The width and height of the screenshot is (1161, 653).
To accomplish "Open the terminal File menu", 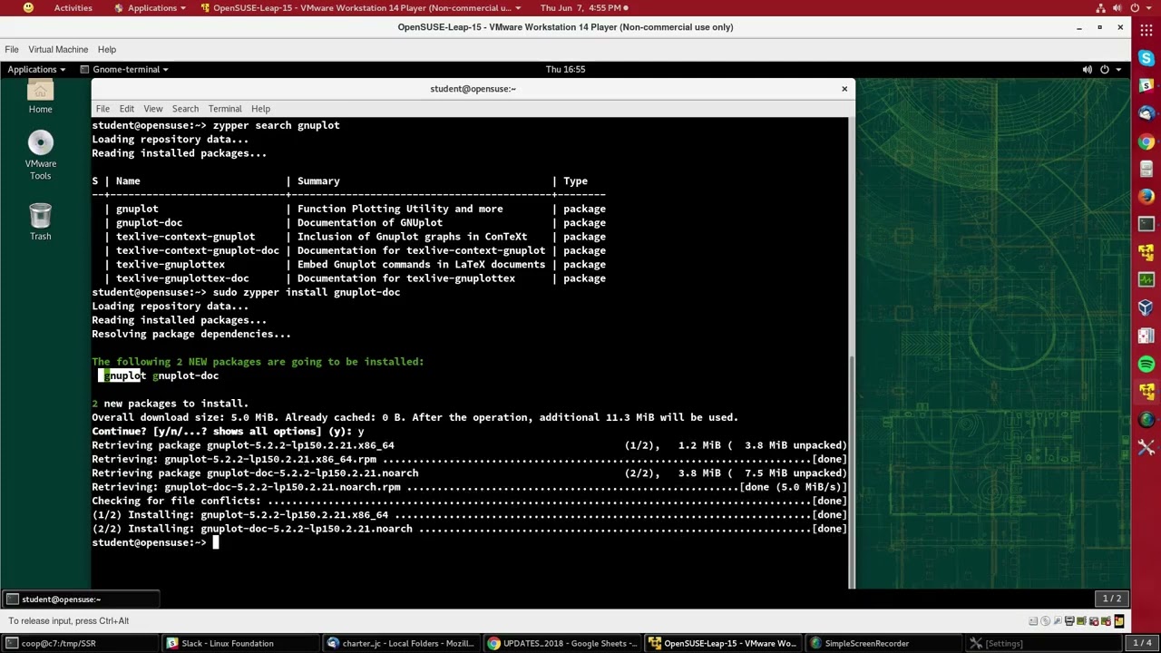I will 102,108.
